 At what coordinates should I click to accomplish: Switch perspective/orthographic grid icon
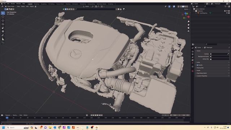(x=188, y=31)
